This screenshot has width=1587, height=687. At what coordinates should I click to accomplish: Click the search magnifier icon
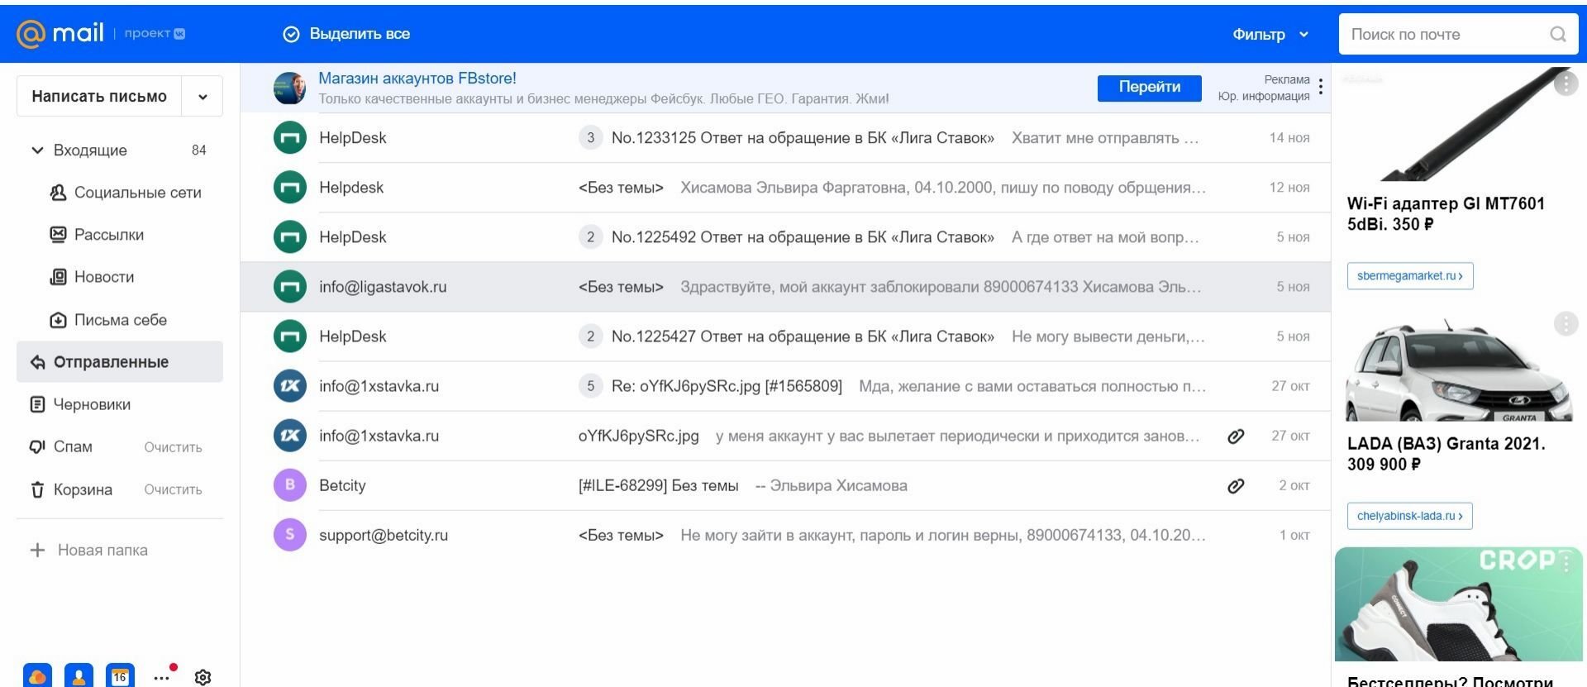(x=1557, y=34)
